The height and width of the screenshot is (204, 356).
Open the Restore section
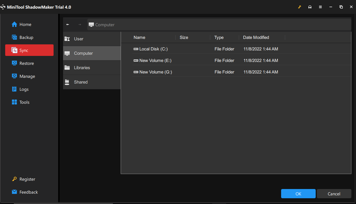tap(26, 63)
